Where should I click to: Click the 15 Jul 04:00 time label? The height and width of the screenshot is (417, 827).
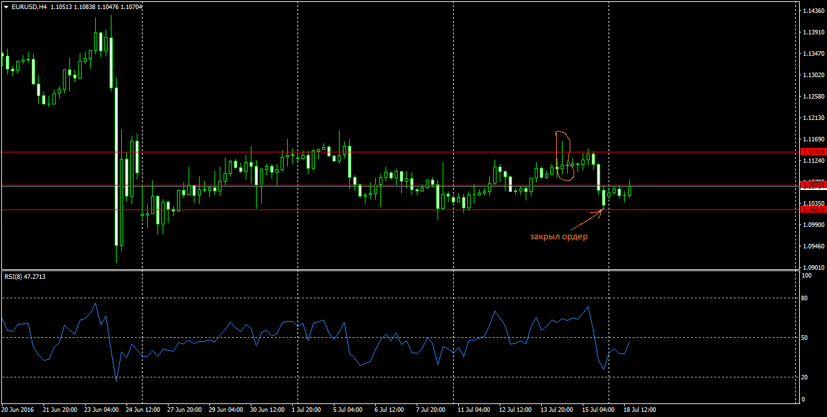[600, 410]
